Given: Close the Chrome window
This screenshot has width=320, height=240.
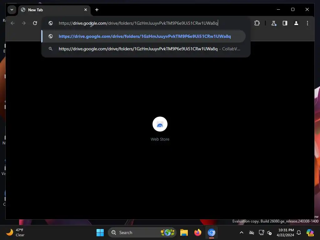Looking at the screenshot, I should click(307, 9).
